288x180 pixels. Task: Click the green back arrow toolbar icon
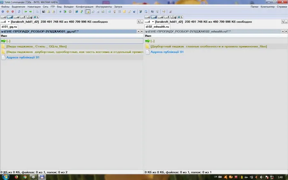click(26, 12)
